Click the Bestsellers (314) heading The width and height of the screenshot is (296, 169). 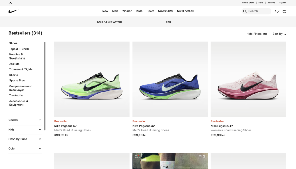coord(25,33)
